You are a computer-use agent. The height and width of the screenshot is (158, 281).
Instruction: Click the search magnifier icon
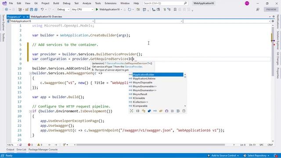tap(185, 3)
